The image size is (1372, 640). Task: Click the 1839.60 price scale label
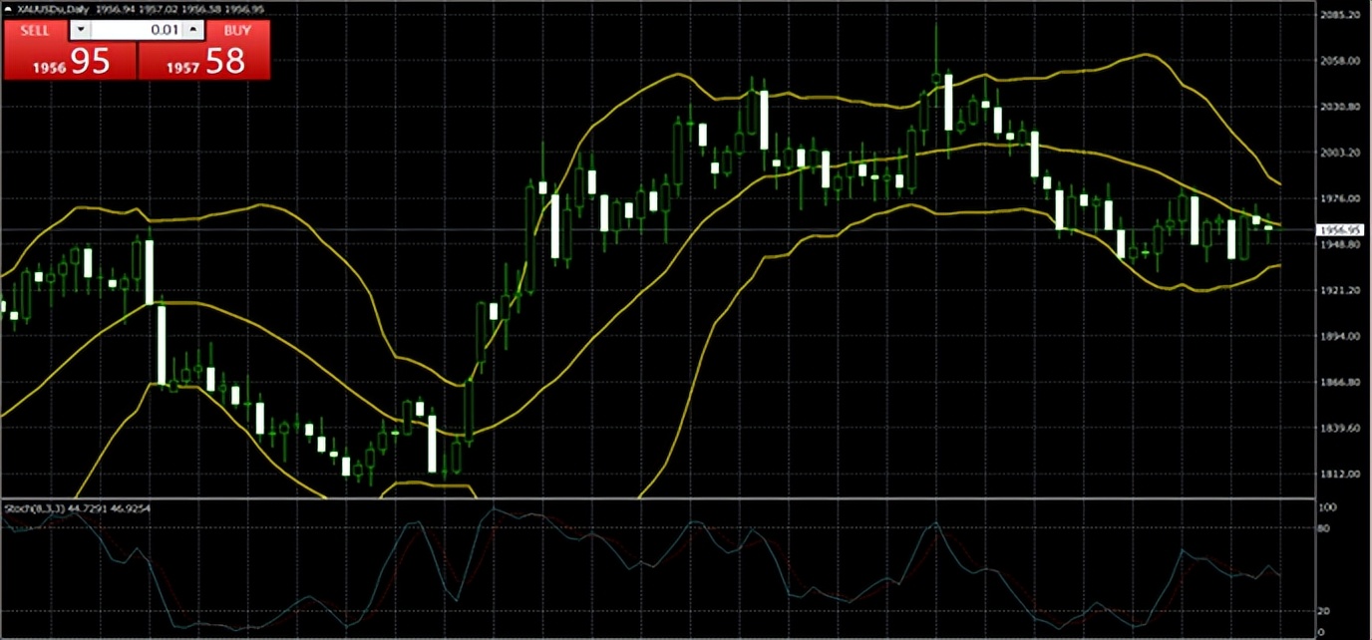[x=1339, y=428]
